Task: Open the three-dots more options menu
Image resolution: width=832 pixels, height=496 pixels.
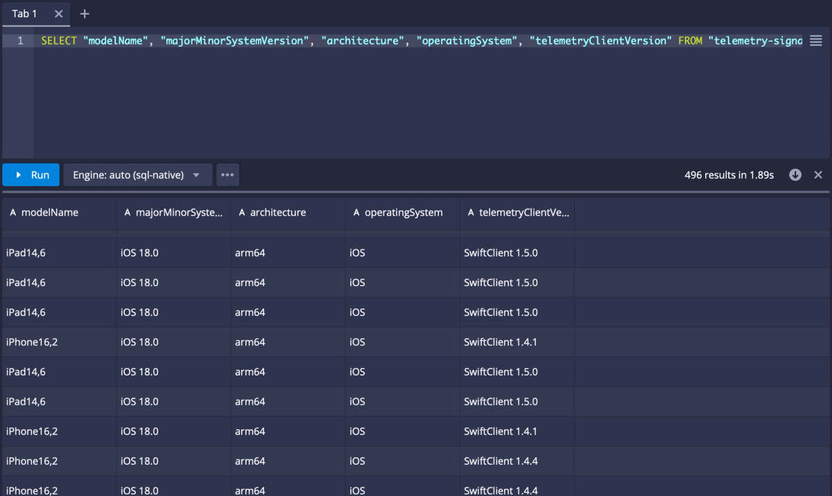Action: [227, 175]
